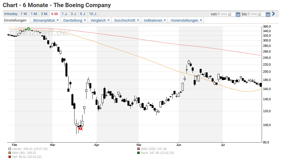
Task: Click the 'Jun' x-axis label
Action: pyautogui.click(x=179, y=145)
